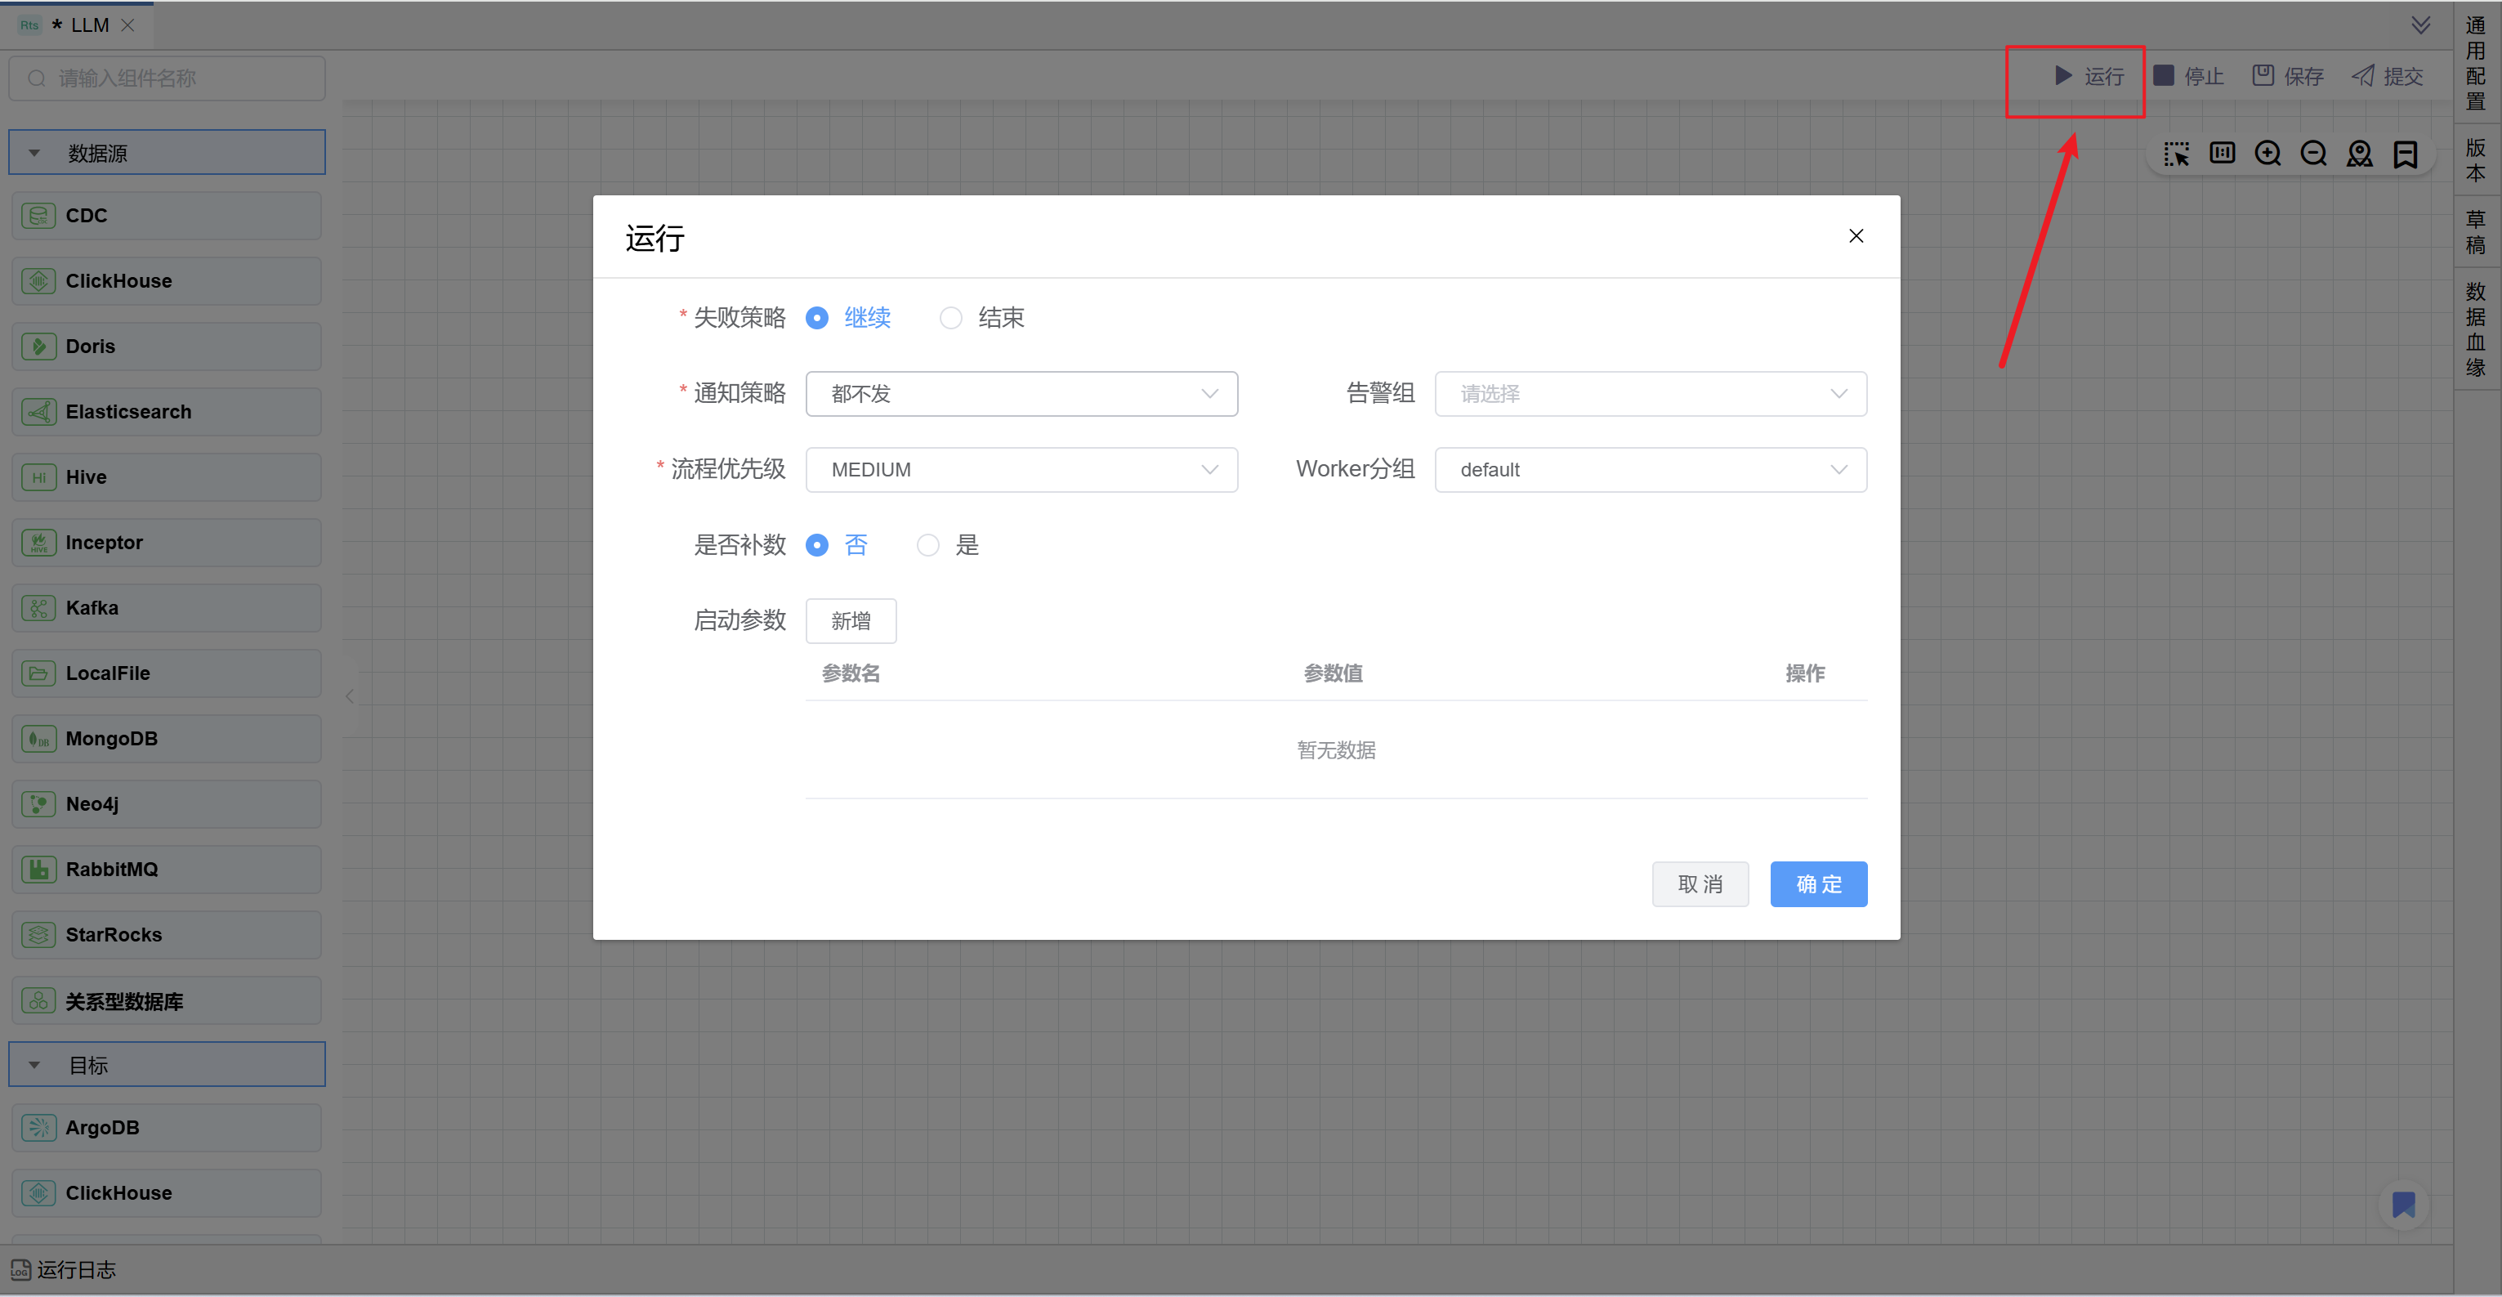The height and width of the screenshot is (1297, 2502).
Task: Click the RabbitMQ component icon
Action: (x=39, y=870)
